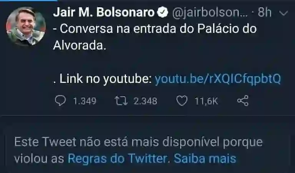This screenshot has height=173, width=295.
Task: Click the reply speech bubble icon
Action: click(x=60, y=101)
